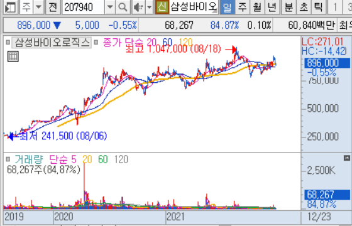The image size is (352, 226).
Task: Click the 68,267 tag on volume axis
Action: tap(327, 195)
